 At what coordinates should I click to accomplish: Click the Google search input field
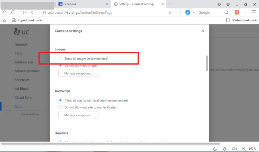tap(210, 13)
